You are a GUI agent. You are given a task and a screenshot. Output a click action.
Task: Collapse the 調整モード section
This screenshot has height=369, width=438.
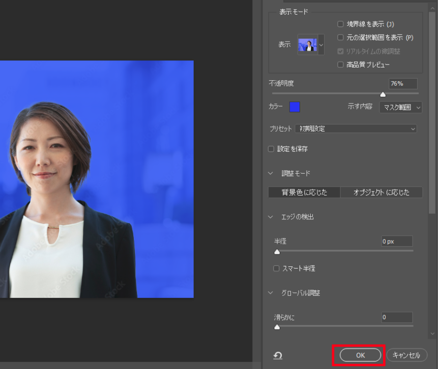tap(271, 174)
